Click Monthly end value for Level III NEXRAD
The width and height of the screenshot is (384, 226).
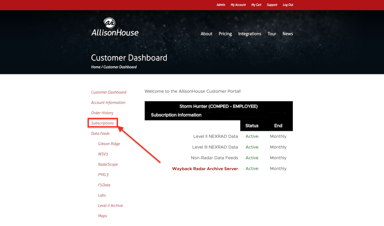[x=278, y=147]
